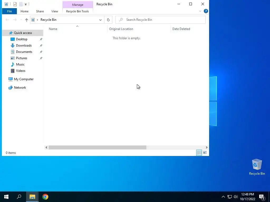Open Downloads in the navigation pane
The image size is (270, 202).
tap(24, 46)
